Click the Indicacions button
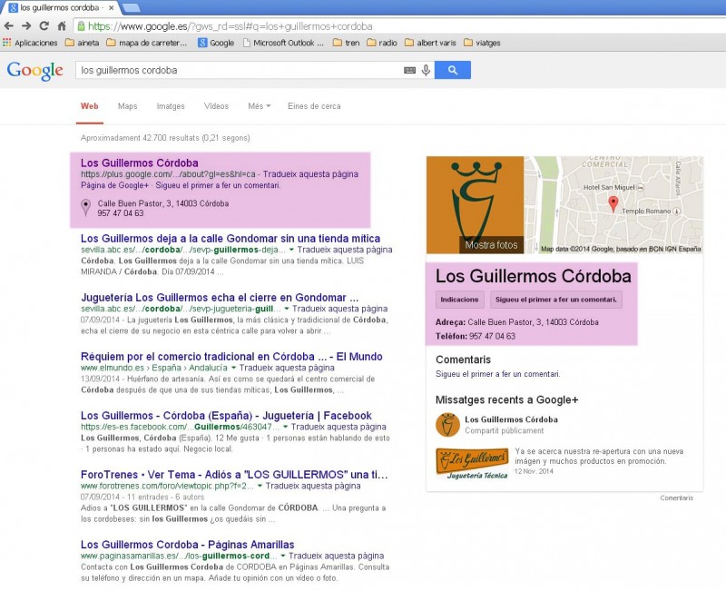The height and width of the screenshot is (591, 726). coord(460,300)
